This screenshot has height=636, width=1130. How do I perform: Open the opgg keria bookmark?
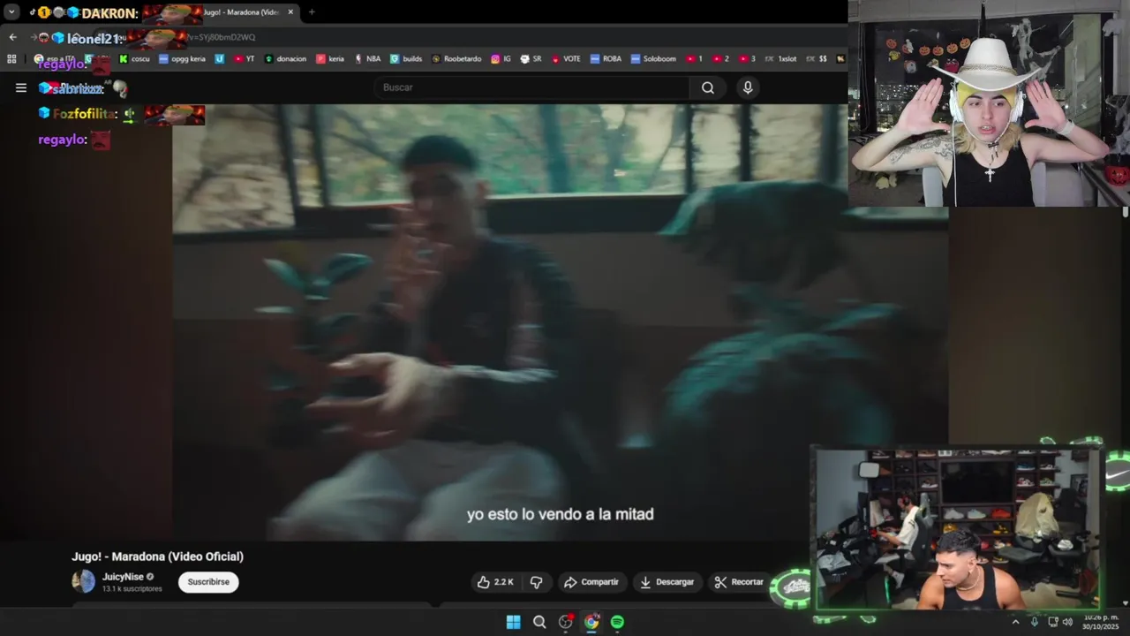pyautogui.click(x=182, y=59)
